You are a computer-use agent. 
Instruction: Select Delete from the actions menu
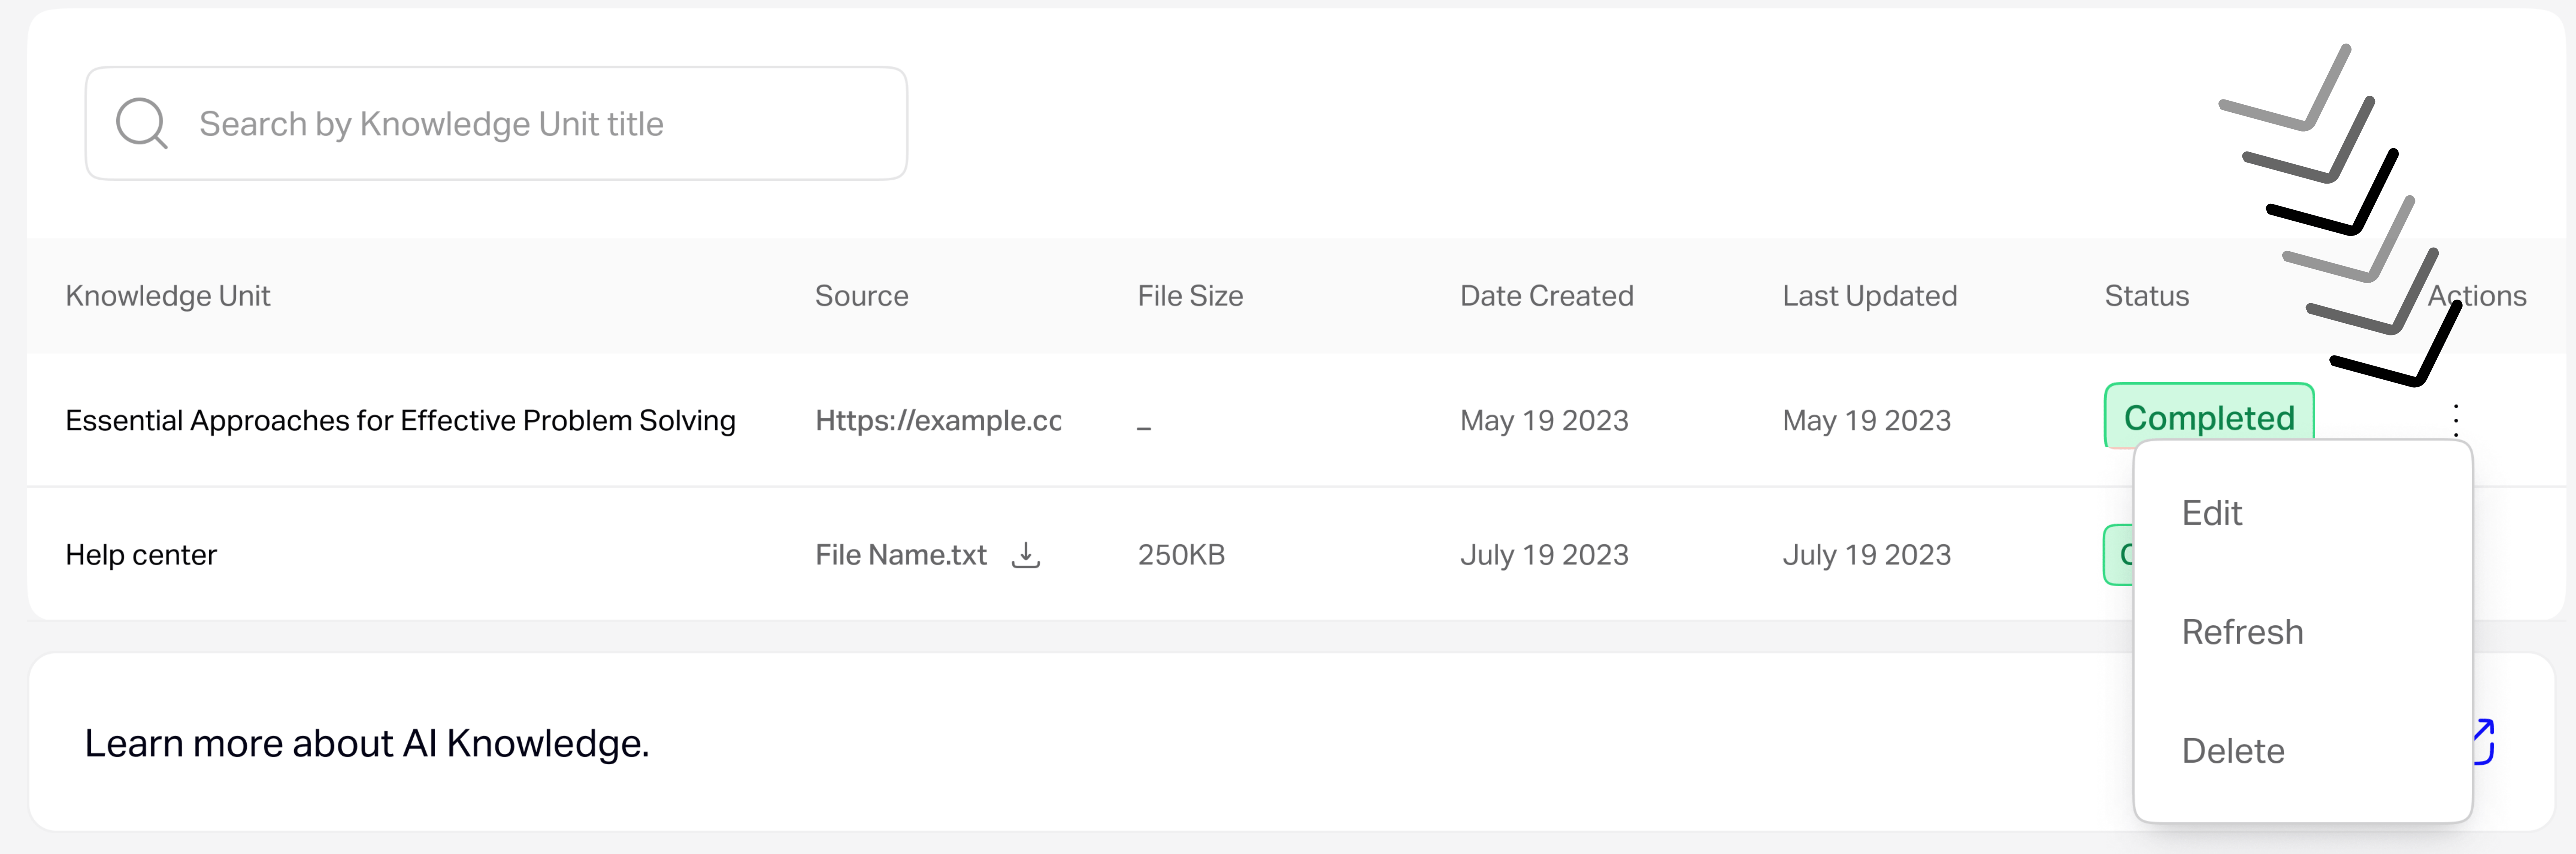[2233, 751]
